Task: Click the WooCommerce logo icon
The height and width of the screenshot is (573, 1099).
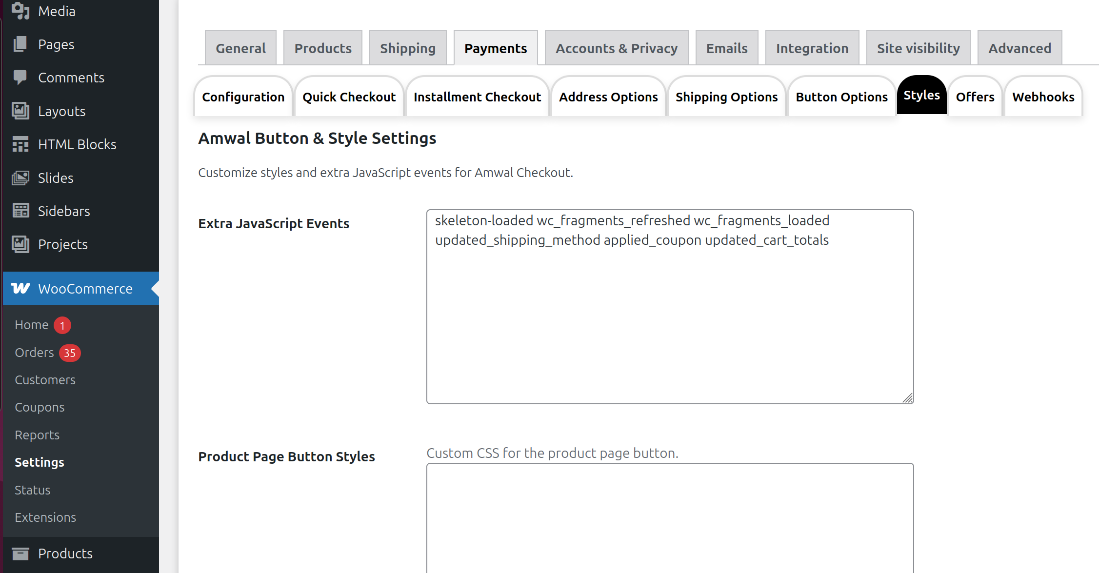Action: tap(20, 288)
